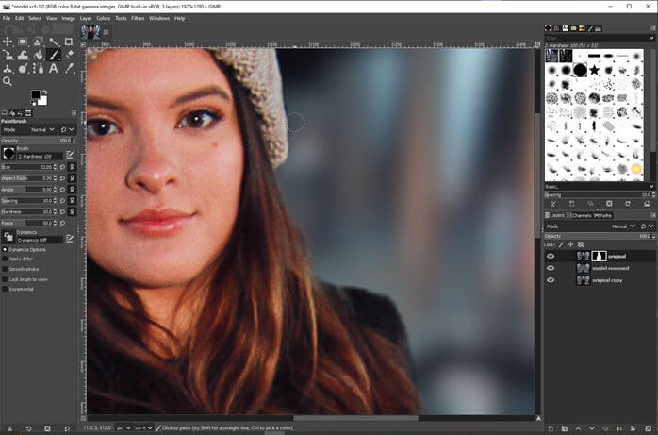Open the Filters menu
658x435 pixels.
(x=138, y=19)
